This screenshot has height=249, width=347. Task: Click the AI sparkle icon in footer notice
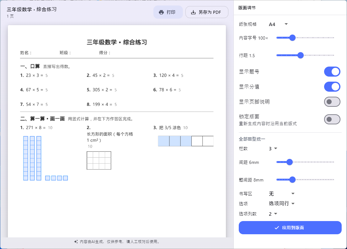(x=76, y=242)
